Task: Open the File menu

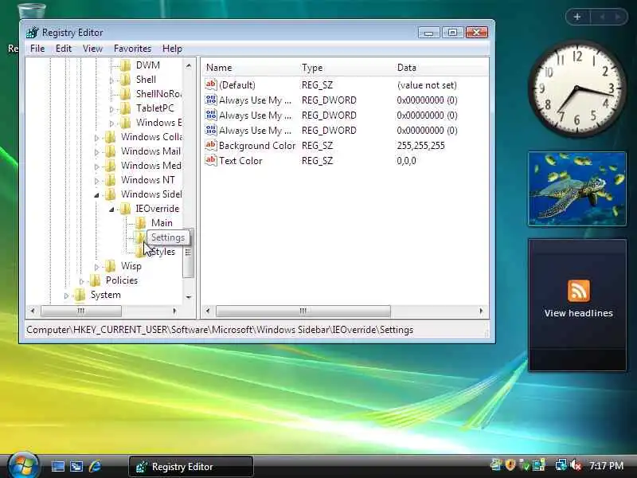Action: (37, 49)
